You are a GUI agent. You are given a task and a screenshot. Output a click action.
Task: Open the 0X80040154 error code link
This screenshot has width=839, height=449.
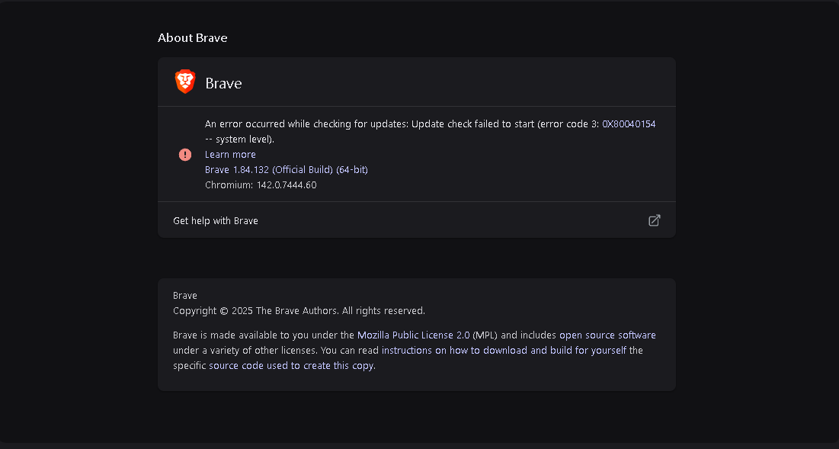(x=629, y=123)
